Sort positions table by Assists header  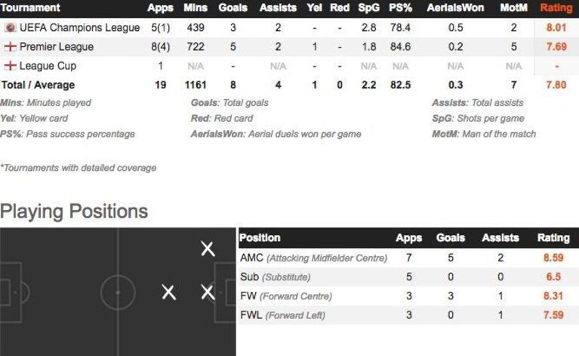click(500, 237)
